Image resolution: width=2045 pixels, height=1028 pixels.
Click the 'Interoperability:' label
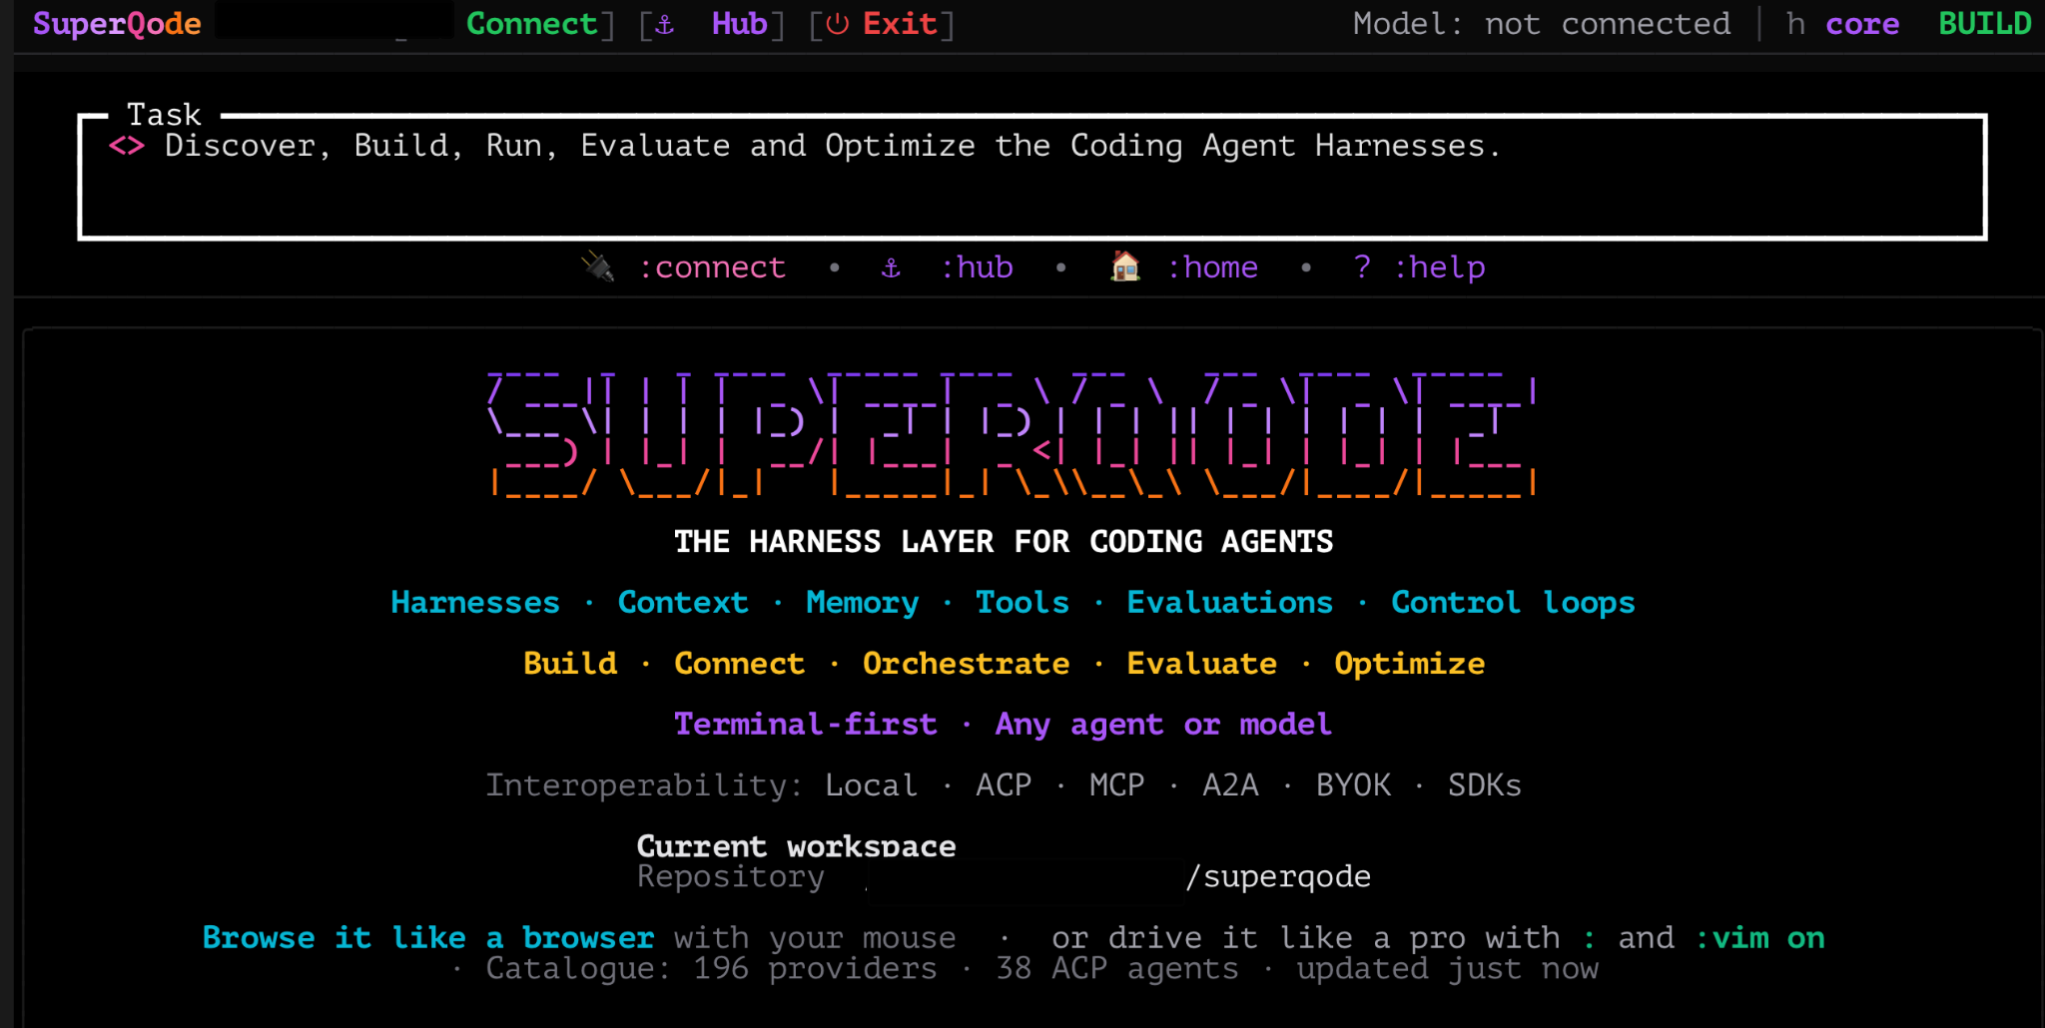(x=644, y=785)
